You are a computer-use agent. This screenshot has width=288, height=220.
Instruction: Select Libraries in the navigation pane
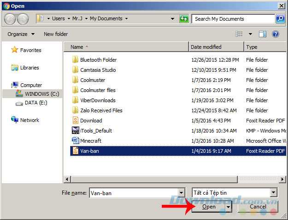(29, 68)
